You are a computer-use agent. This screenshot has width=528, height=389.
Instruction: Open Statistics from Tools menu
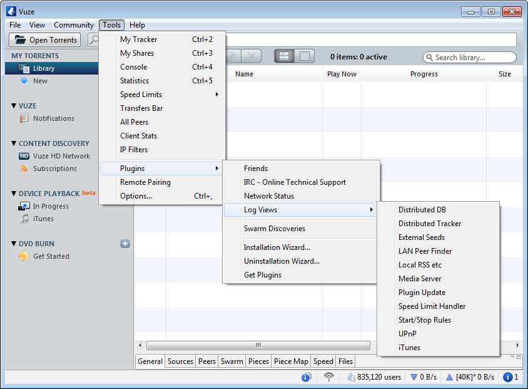(x=162, y=81)
